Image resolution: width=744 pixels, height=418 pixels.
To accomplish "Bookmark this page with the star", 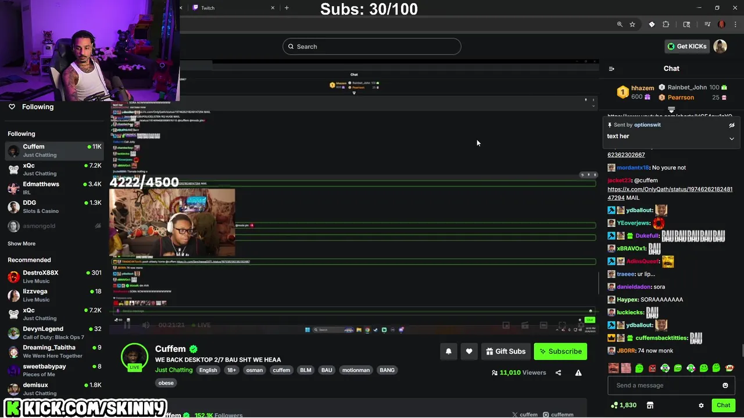I will tap(632, 24).
